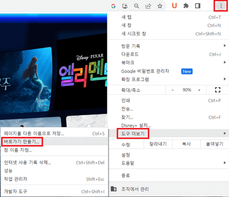Click the install app icon in address bar
This screenshot has width=229, height=197.
125,6
